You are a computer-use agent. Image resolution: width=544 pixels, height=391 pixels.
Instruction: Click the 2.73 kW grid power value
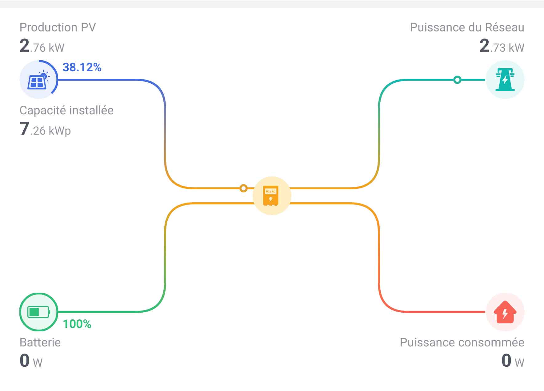502,46
